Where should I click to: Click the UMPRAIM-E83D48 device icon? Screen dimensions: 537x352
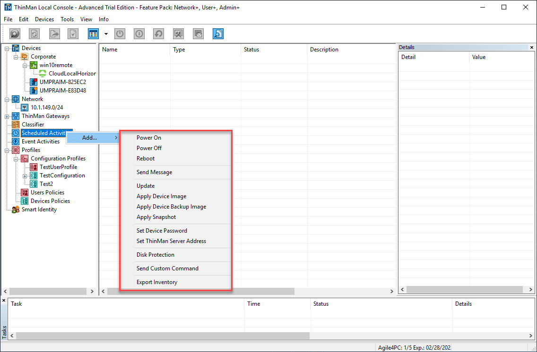click(x=34, y=91)
